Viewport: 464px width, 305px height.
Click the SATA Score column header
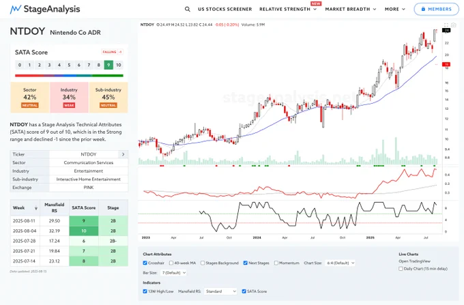coord(84,207)
